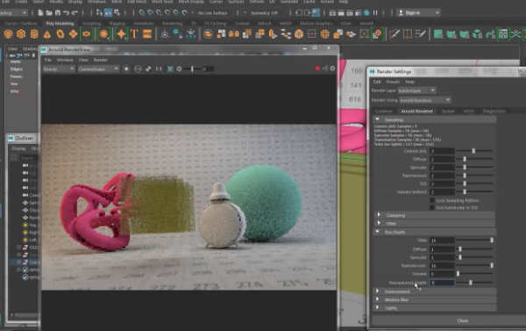The width and height of the screenshot is (526, 331).
Task: Click the teal IPR render icon
Action: (x=366, y=13)
